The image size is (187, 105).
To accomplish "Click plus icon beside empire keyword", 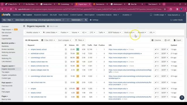I will pos(29,89).
